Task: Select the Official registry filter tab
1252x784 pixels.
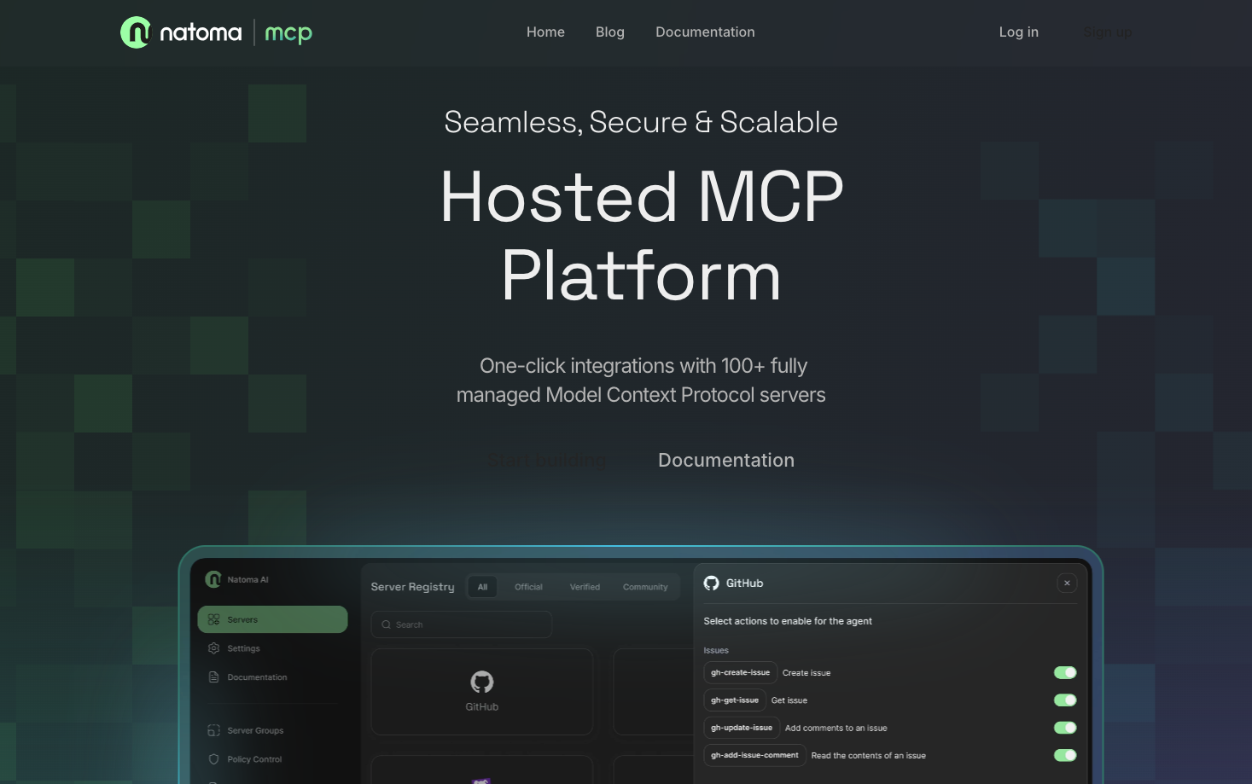Action: (528, 587)
